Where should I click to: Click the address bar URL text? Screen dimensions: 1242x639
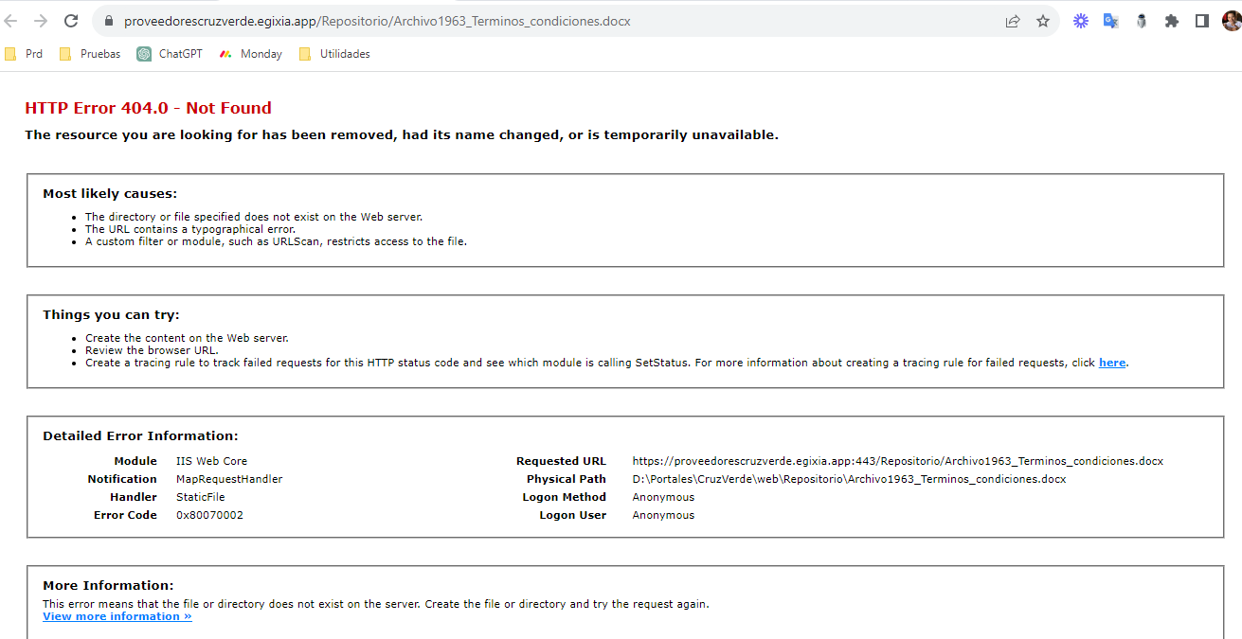(x=377, y=21)
